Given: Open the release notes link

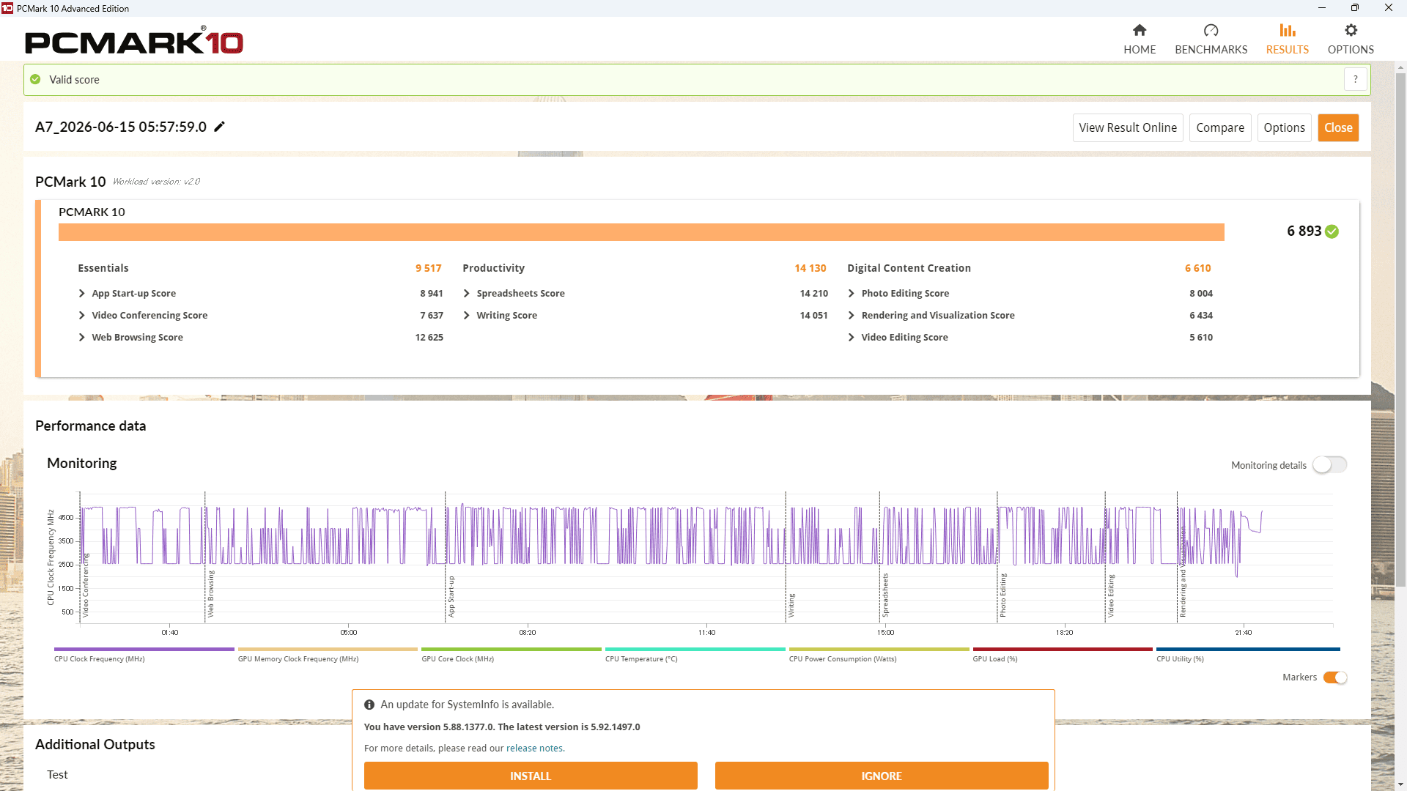Looking at the screenshot, I should (x=534, y=749).
